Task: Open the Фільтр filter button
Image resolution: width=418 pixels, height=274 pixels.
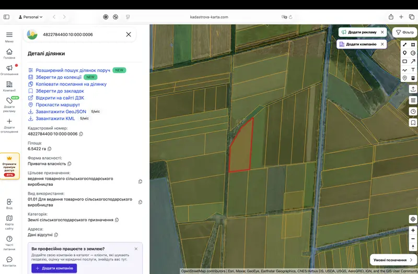Action: 404,32
